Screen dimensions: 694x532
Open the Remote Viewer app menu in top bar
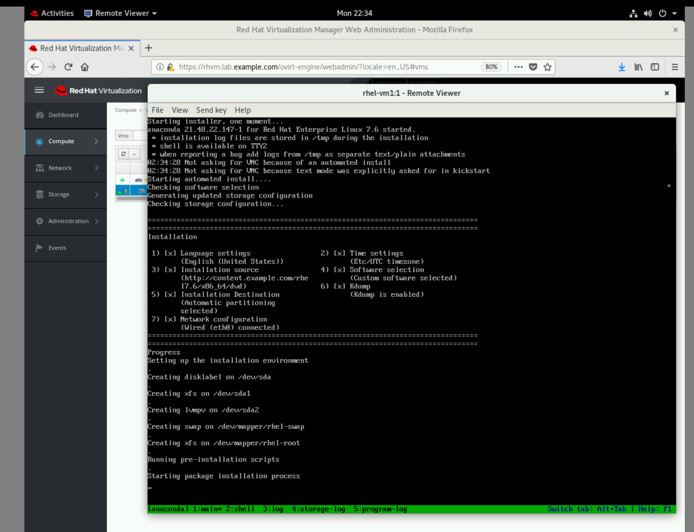coord(120,14)
